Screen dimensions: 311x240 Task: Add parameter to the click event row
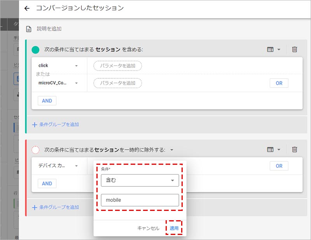117,66
